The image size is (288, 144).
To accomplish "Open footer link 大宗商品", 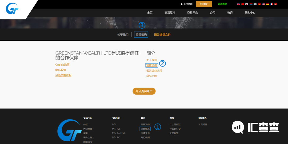I will tap(88, 129).
